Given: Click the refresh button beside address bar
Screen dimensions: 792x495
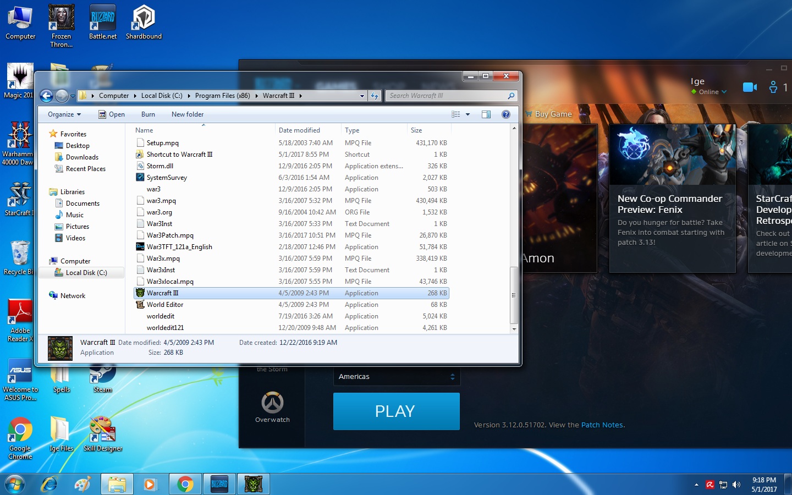Looking at the screenshot, I should point(375,96).
